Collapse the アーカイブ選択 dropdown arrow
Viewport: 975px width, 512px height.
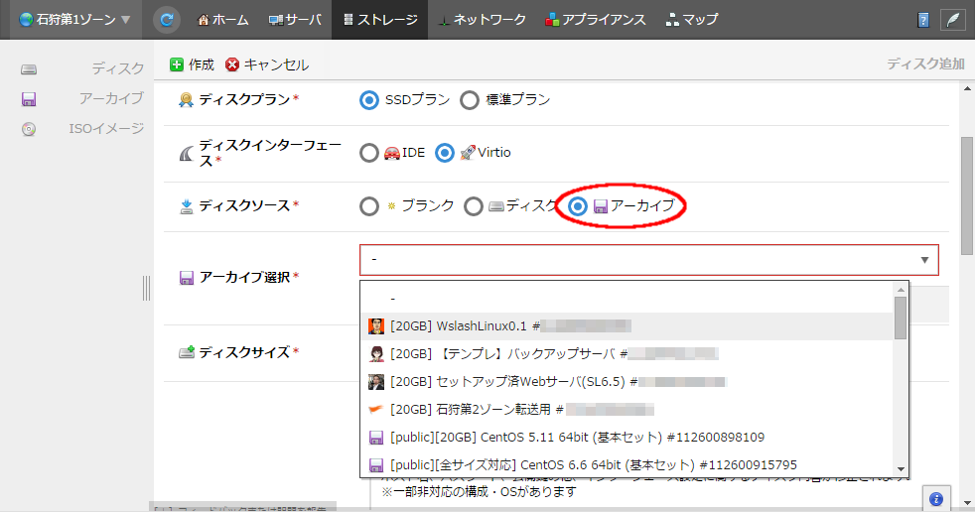click(x=924, y=260)
